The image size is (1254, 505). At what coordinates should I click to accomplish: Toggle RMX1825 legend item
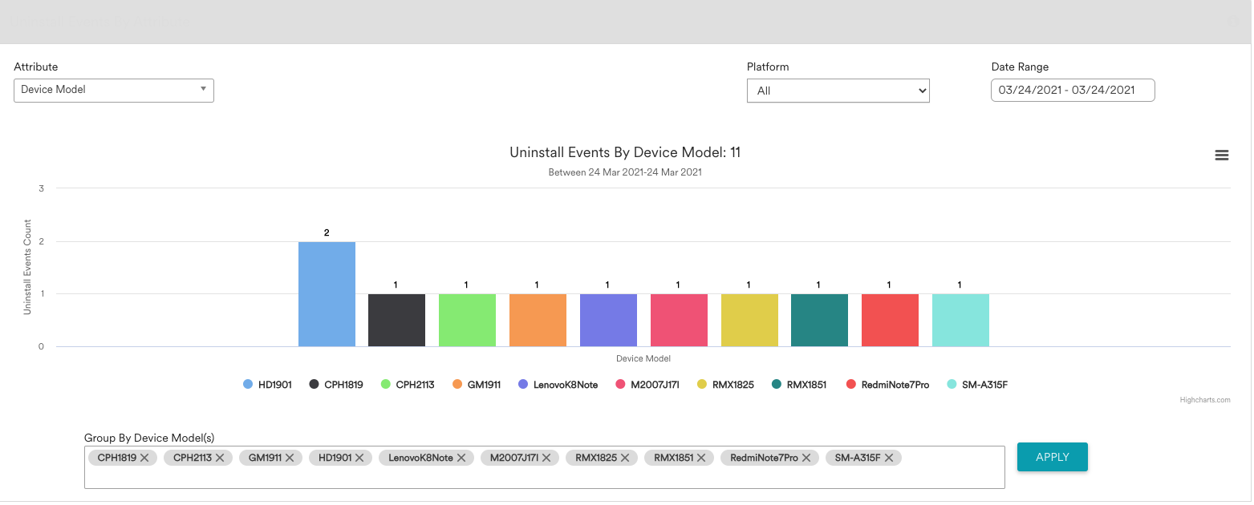(725, 385)
